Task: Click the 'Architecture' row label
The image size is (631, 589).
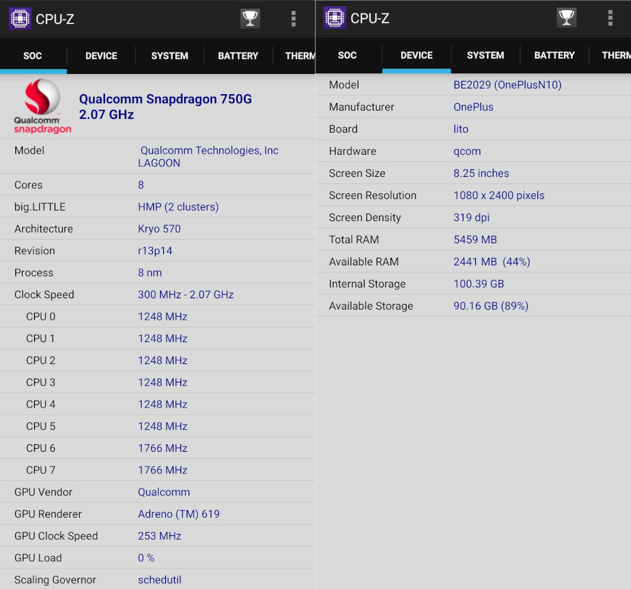Action: pos(44,229)
